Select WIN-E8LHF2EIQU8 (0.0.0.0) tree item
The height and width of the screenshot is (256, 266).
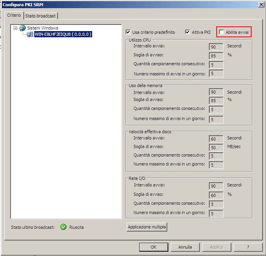[x=63, y=34]
